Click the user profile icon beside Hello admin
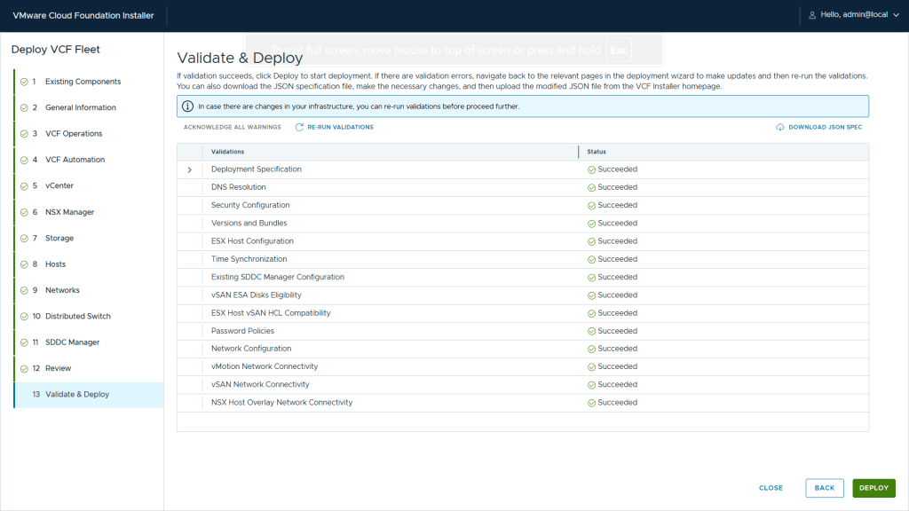This screenshot has height=511, width=909. (x=811, y=15)
